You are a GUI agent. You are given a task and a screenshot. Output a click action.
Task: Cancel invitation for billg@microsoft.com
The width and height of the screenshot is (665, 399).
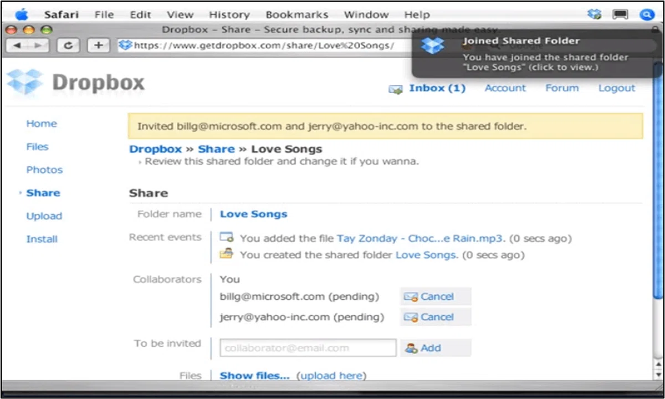(436, 296)
